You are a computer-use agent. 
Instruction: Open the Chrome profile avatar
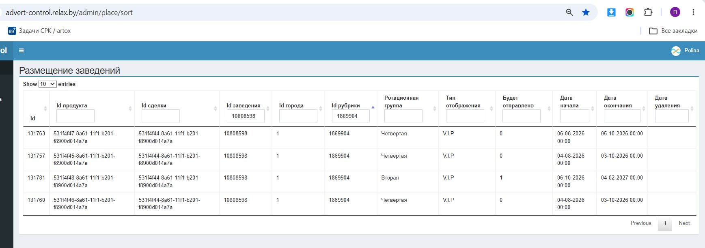coord(675,12)
